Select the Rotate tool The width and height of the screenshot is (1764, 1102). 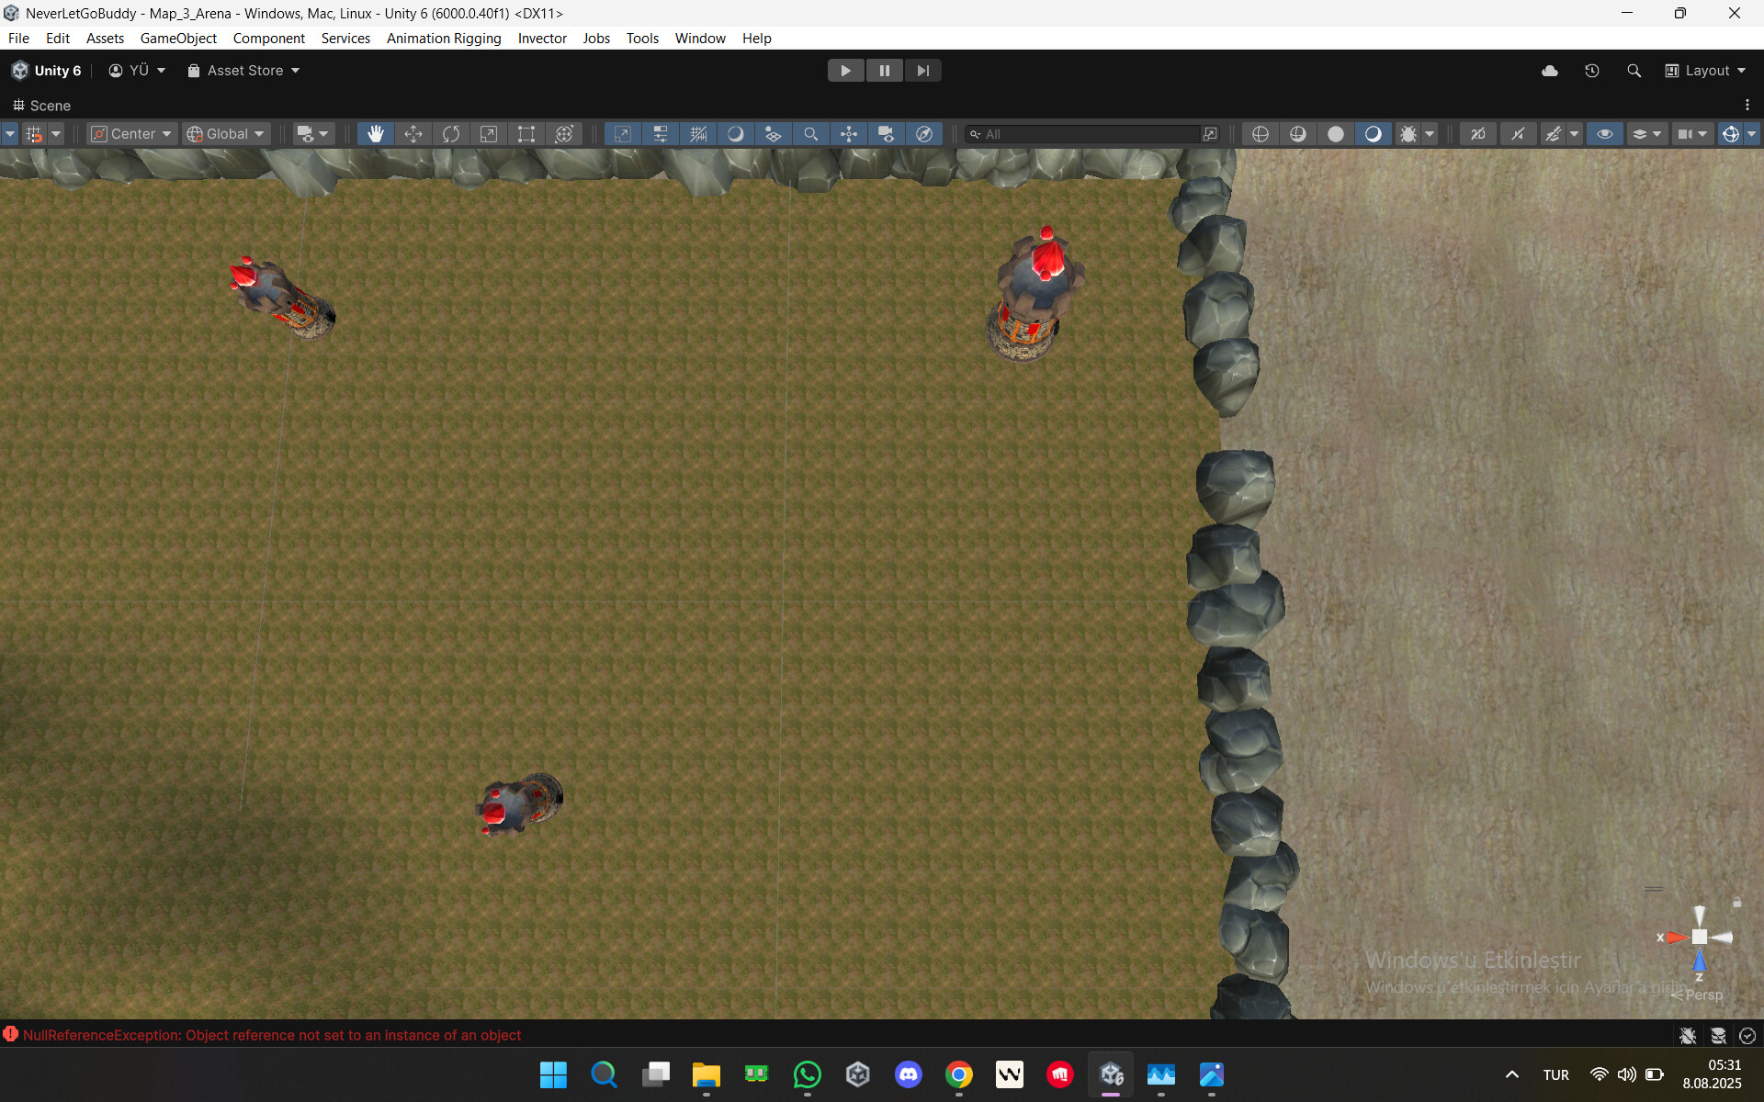click(x=451, y=134)
